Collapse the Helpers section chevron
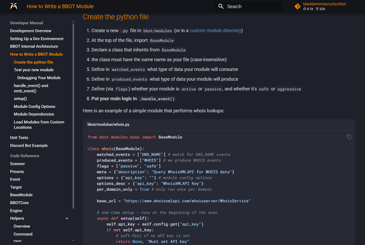The height and width of the screenshot is (245, 365). [x=67, y=218]
